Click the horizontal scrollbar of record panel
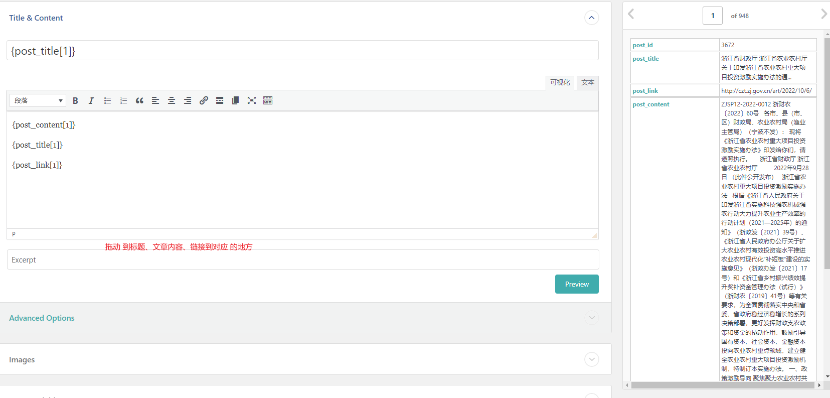 723,385
